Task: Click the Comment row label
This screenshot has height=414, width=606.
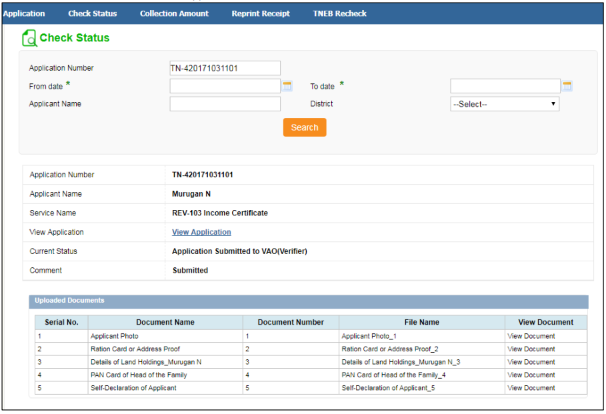Action: [x=45, y=270]
